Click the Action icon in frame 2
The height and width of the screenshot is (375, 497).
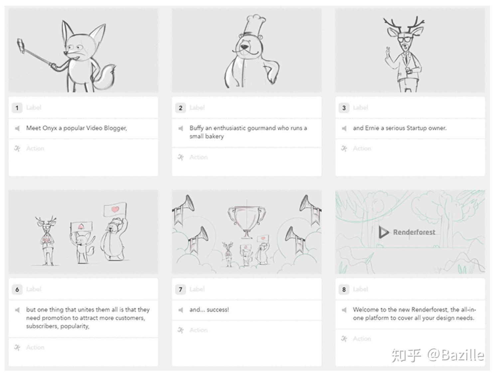tap(181, 157)
